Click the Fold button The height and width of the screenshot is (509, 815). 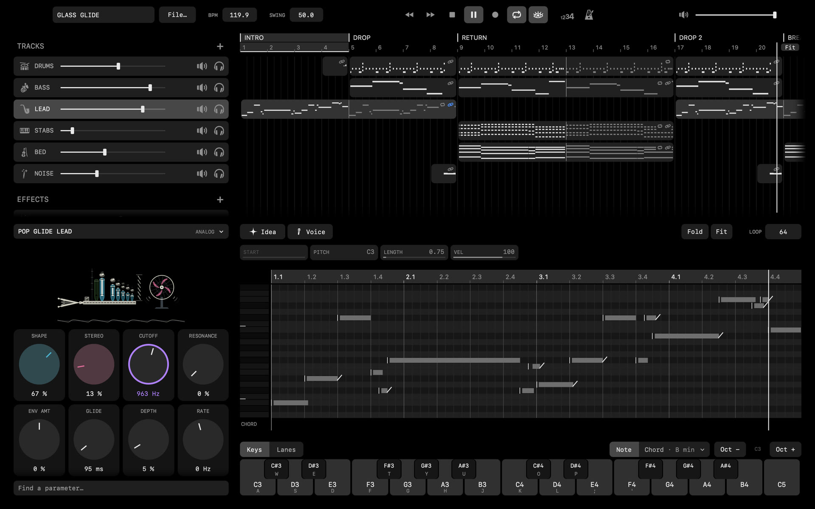click(695, 232)
